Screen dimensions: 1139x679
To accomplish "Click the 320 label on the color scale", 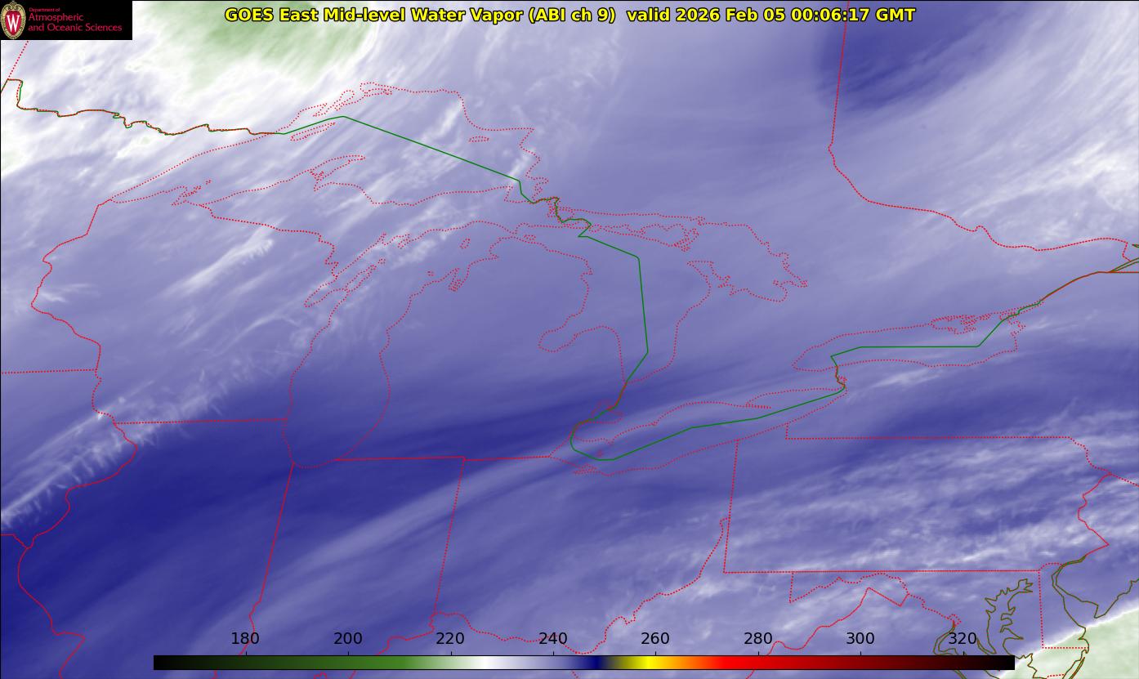I will click(963, 639).
